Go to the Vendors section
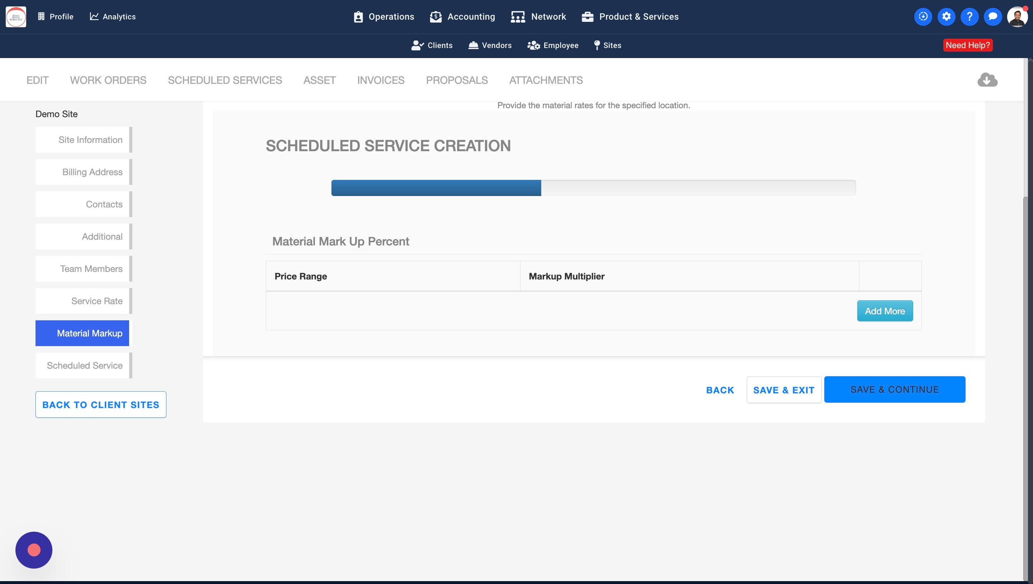The width and height of the screenshot is (1033, 584). pyautogui.click(x=490, y=46)
